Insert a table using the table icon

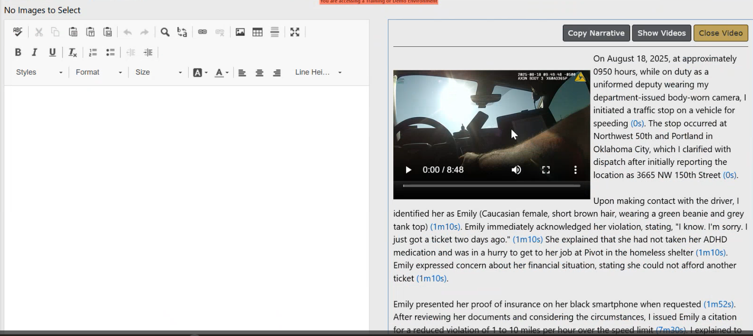pyautogui.click(x=257, y=32)
